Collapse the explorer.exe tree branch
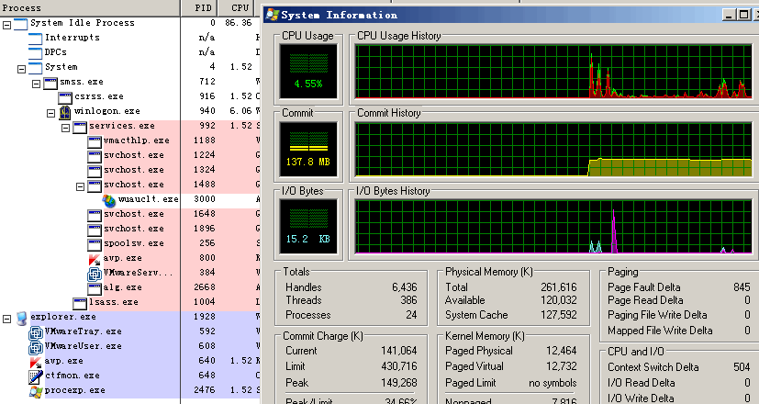Image resolution: width=759 pixels, height=404 pixels. coord(7,317)
